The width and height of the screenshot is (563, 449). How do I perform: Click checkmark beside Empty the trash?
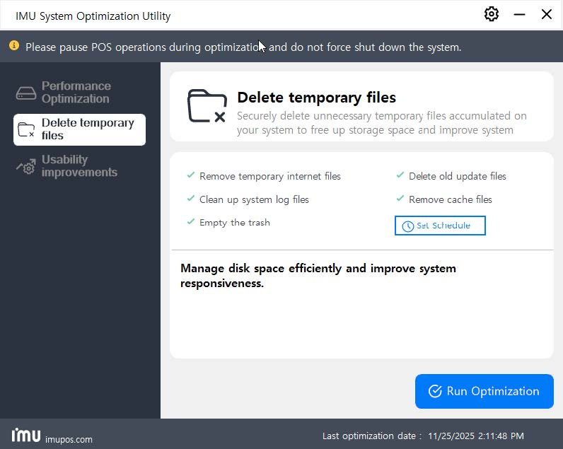coord(191,221)
